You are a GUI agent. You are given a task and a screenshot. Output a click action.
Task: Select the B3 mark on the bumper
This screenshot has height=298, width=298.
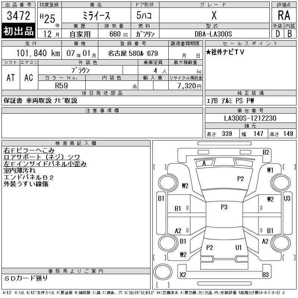pos(266,275)
